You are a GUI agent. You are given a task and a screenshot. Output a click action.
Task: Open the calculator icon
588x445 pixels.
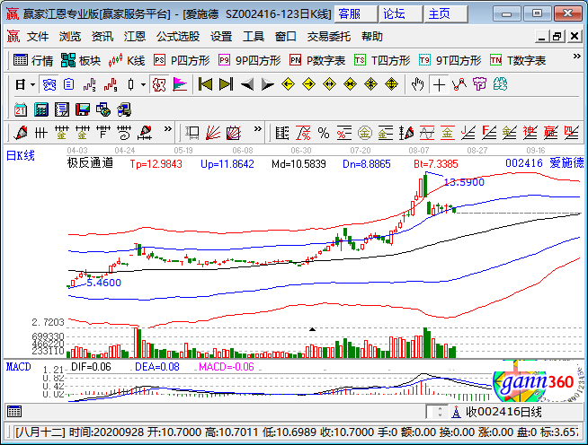41,109
